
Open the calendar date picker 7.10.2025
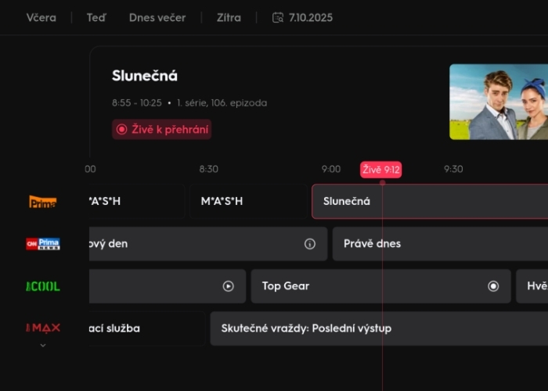(302, 17)
